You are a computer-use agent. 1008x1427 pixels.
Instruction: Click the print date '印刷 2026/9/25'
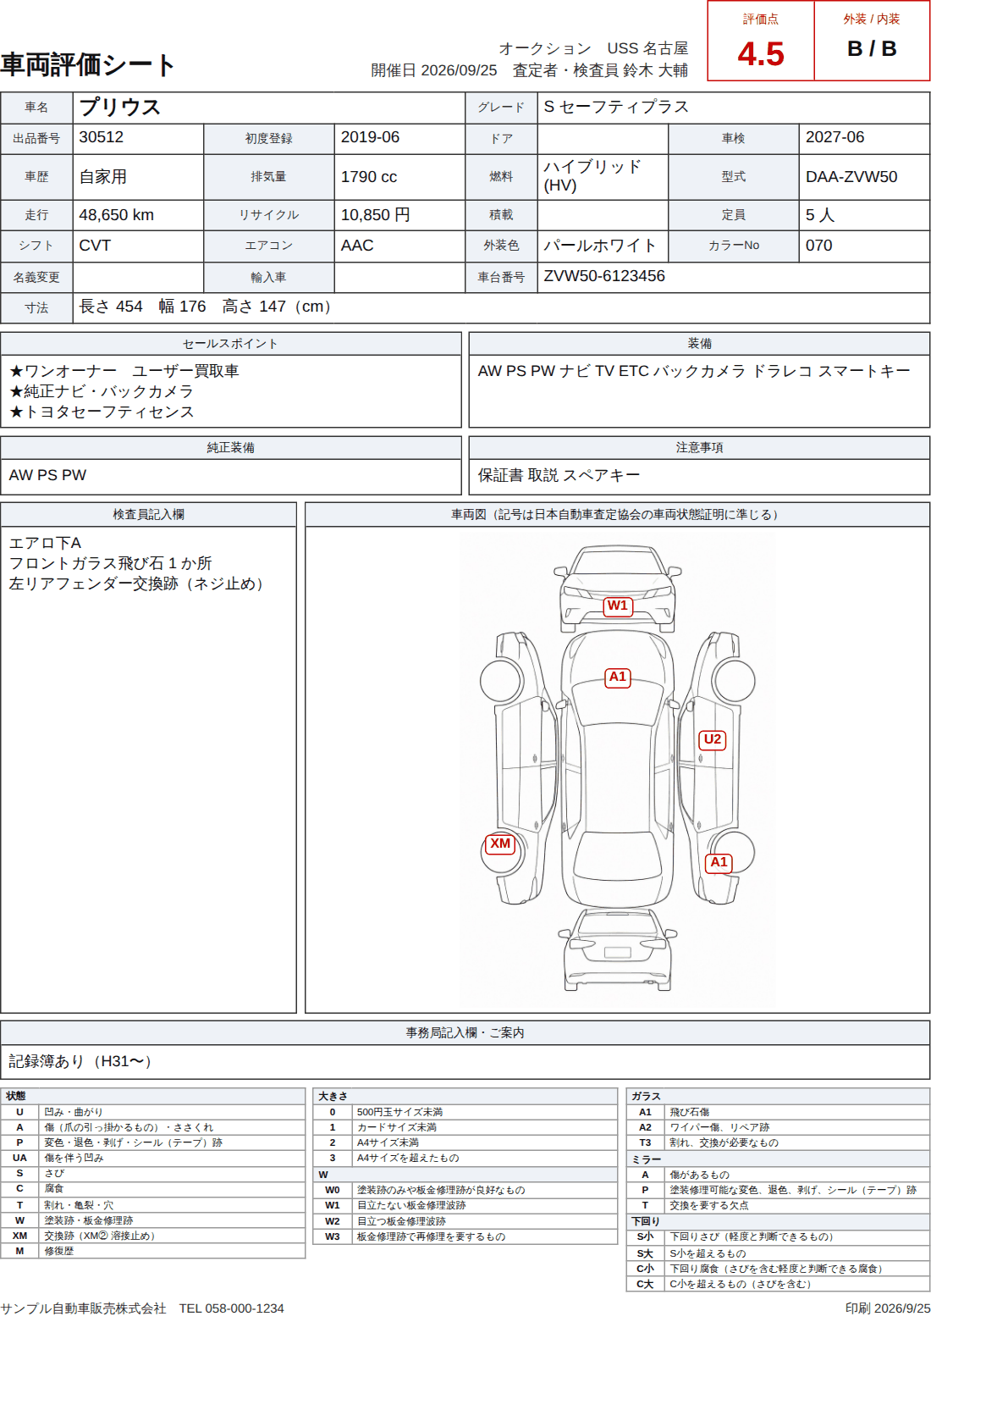click(x=887, y=1308)
